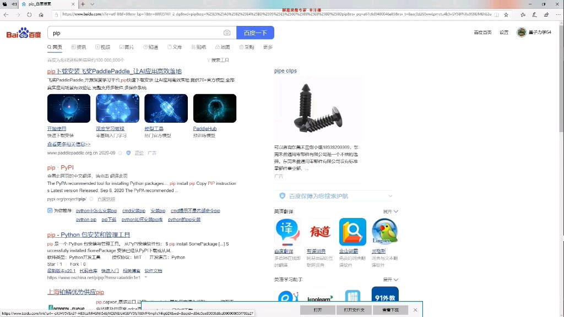Viewport: 564px width, 317px height.
Task: Open the cmd安装pip related search
Action: [x=134, y=211]
